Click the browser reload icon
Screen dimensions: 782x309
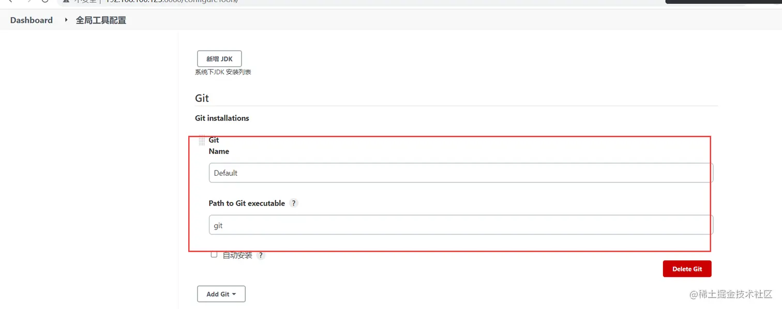pos(45,1)
